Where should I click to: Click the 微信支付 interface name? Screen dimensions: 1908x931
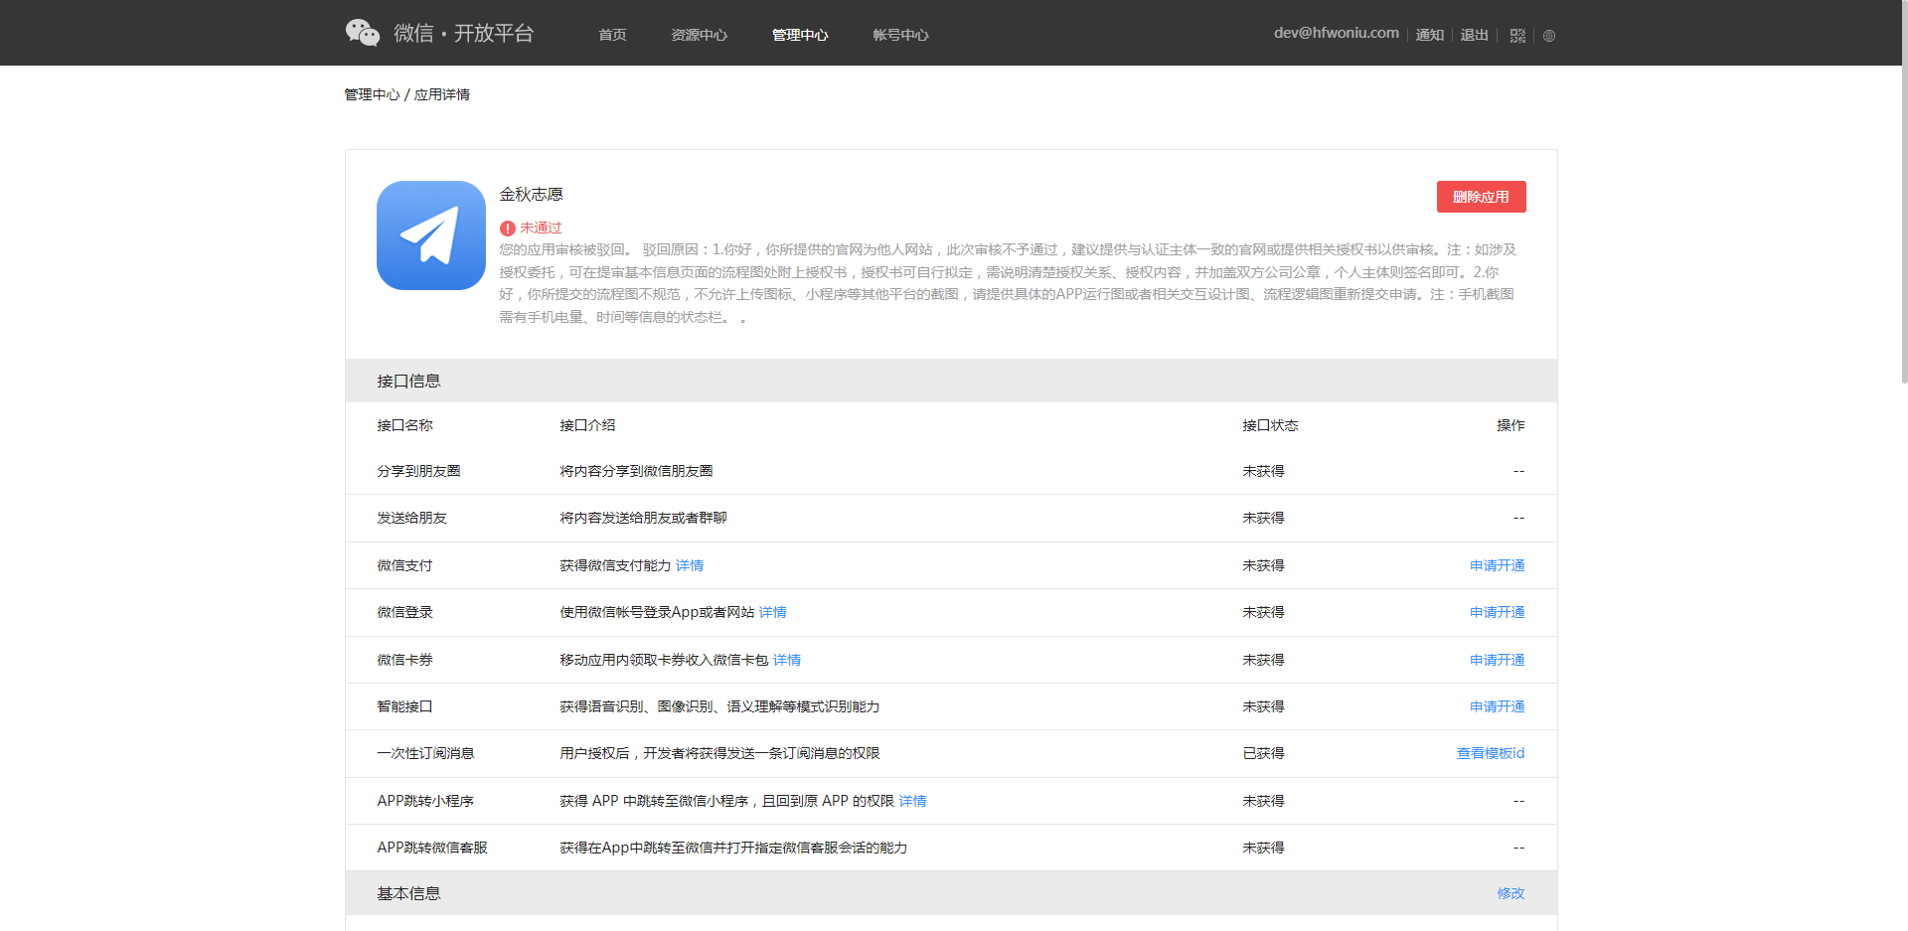click(404, 565)
